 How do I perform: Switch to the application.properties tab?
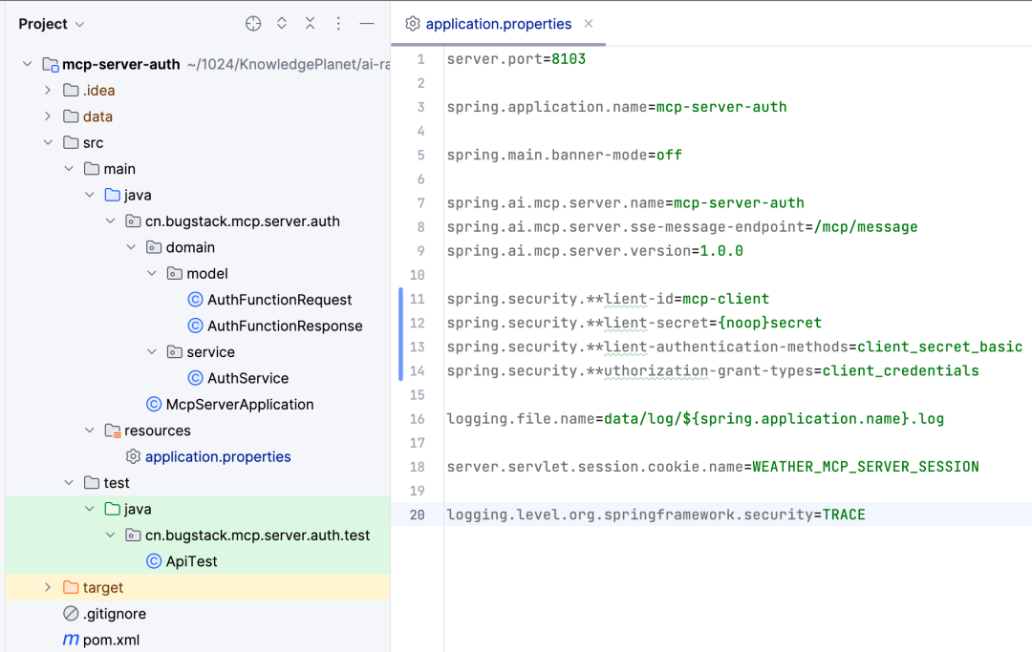point(498,24)
